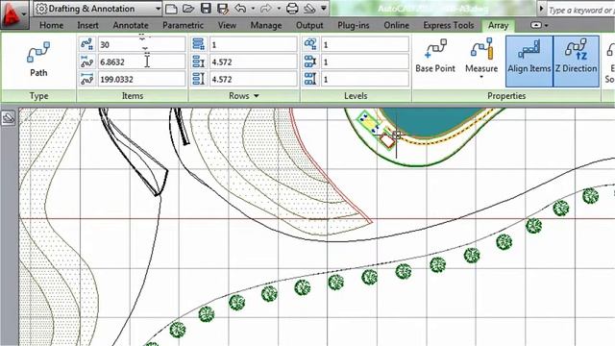Click the Base Point button
The height and width of the screenshot is (346, 615).
tap(435, 56)
